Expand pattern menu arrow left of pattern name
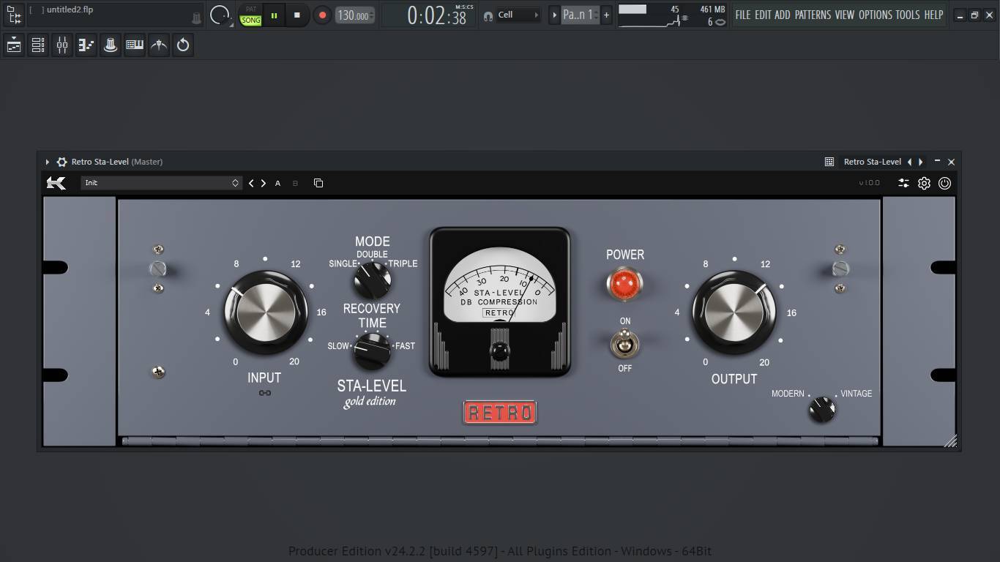The image size is (1000, 562). click(554, 15)
